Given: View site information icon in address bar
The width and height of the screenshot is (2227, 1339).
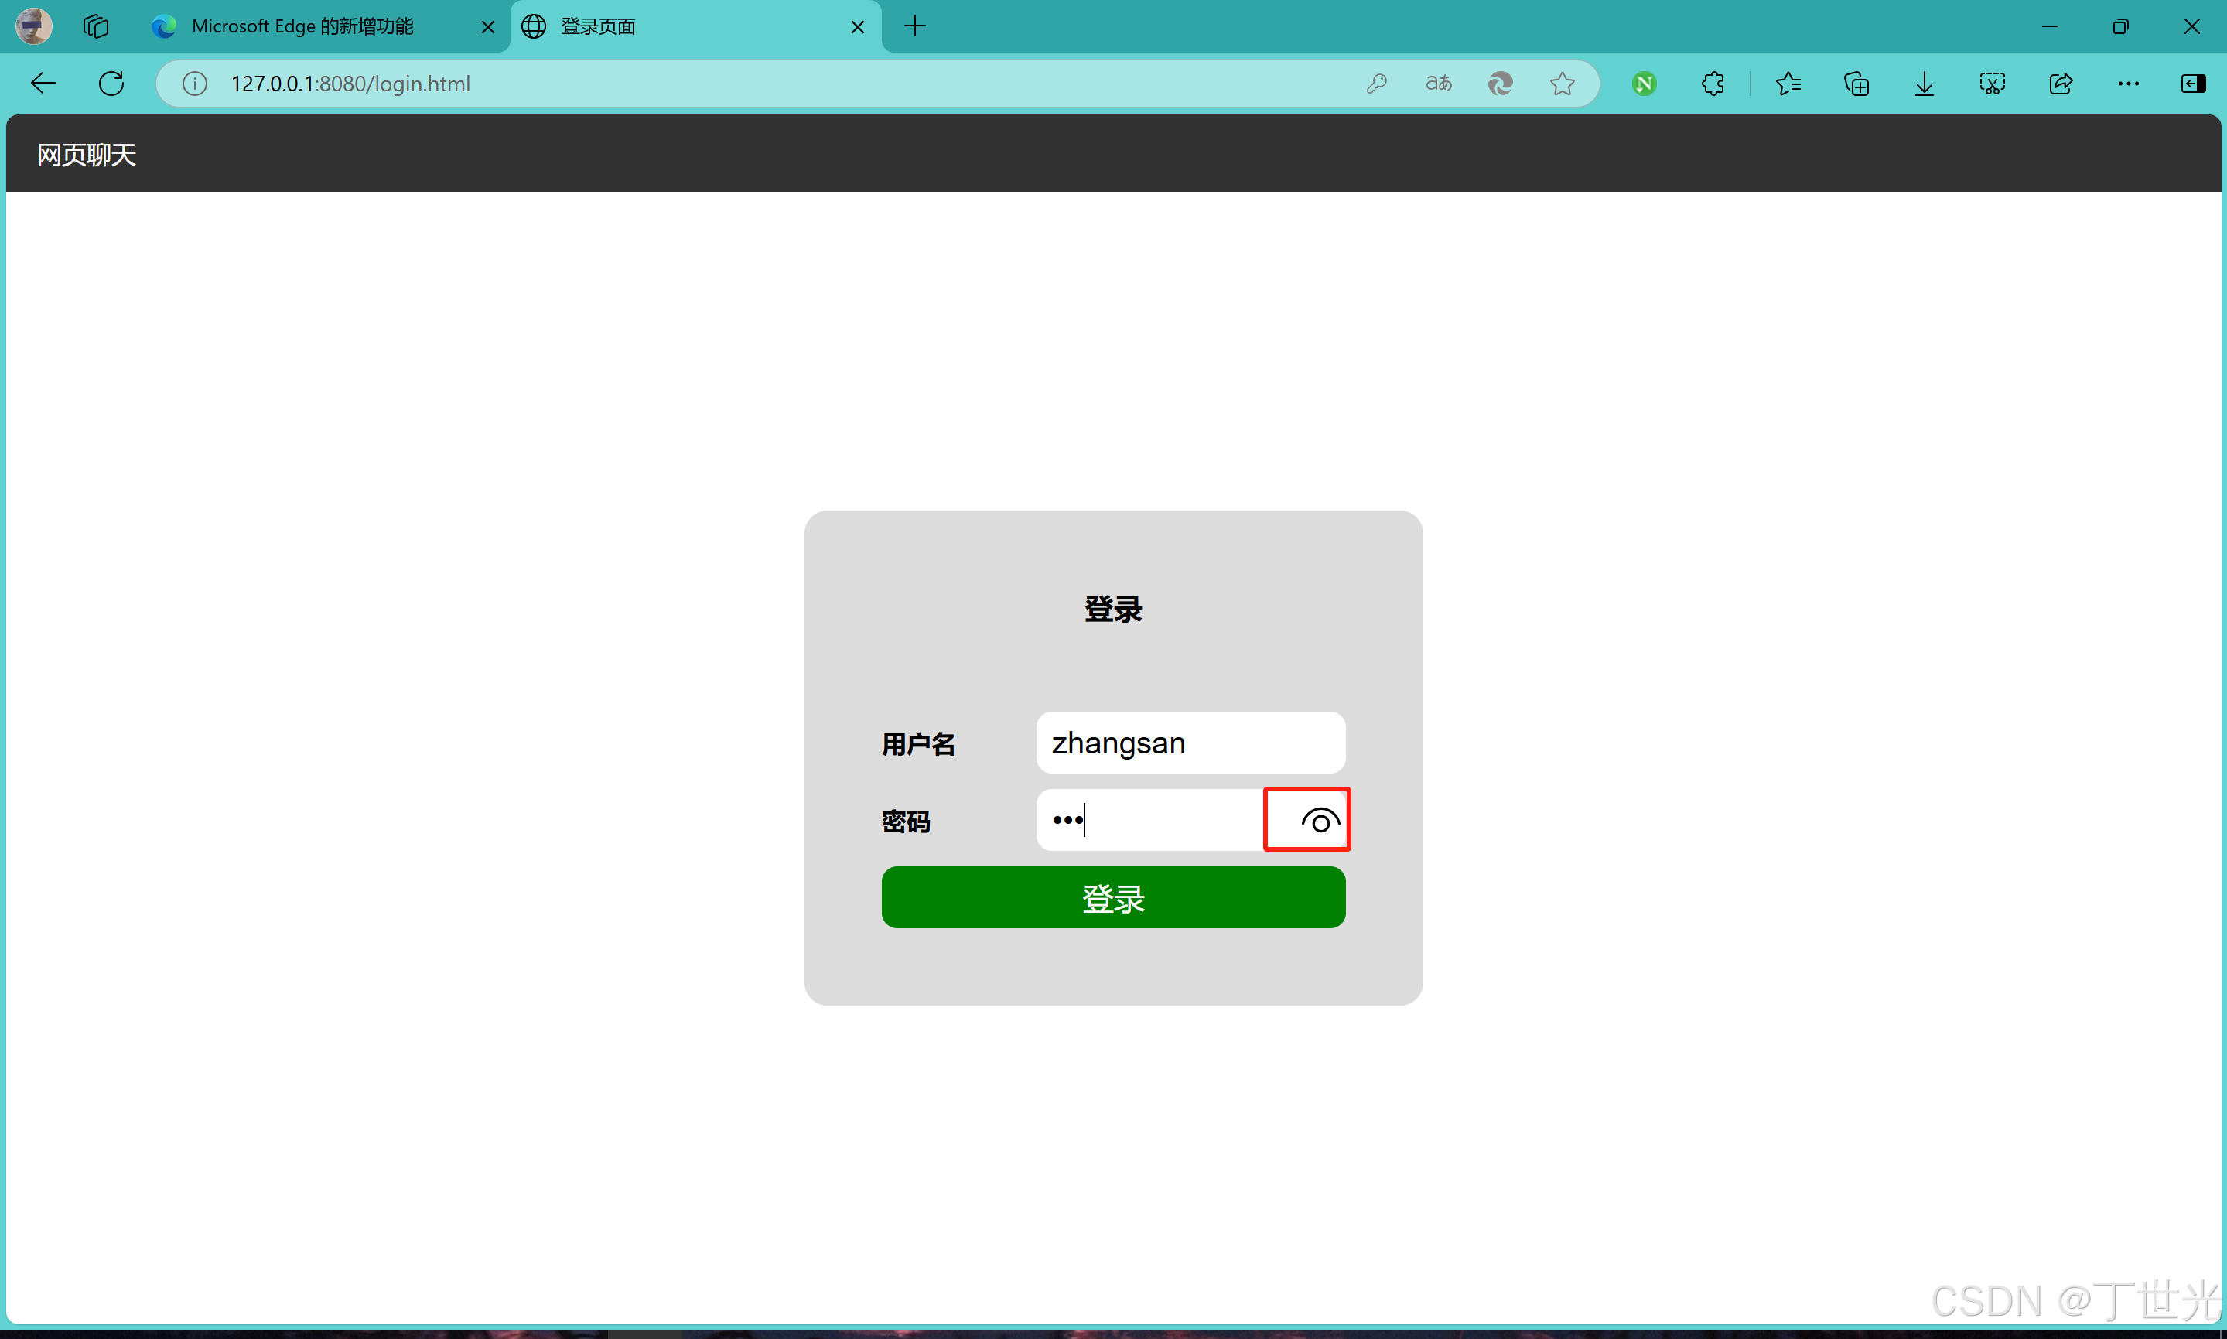Looking at the screenshot, I should point(195,84).
